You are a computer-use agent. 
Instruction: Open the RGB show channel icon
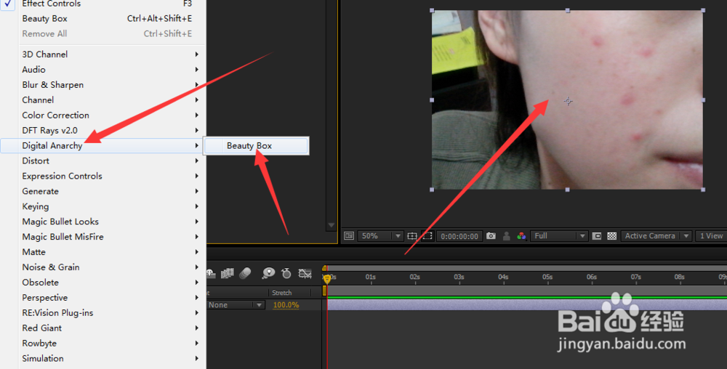pos(521,235)
